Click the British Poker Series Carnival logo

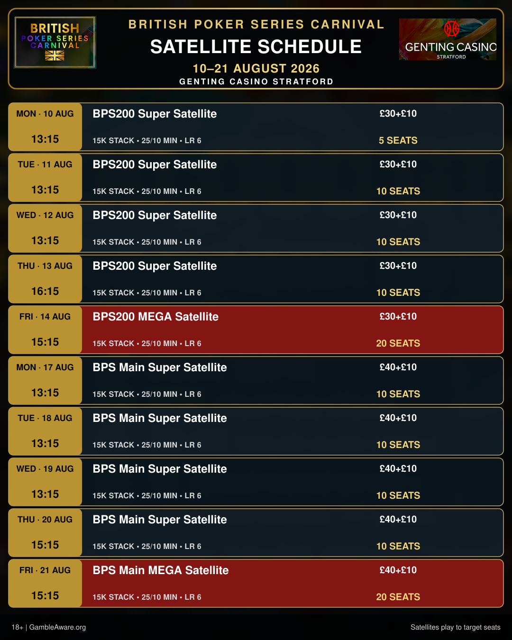[55, 42]
